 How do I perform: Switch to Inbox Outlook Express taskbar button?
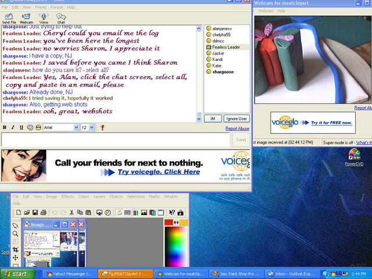292,274
